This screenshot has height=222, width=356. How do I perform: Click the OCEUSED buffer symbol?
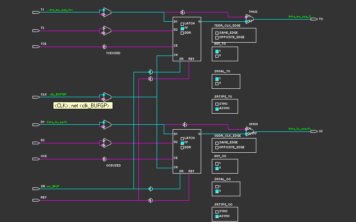105,159
